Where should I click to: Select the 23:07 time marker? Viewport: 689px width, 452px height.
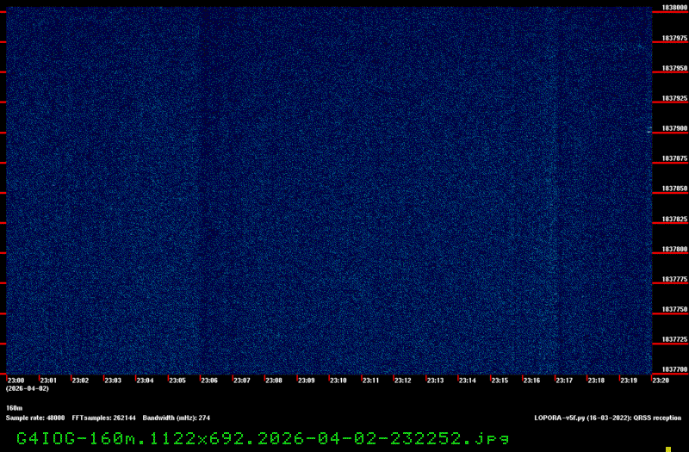point(242,381)
